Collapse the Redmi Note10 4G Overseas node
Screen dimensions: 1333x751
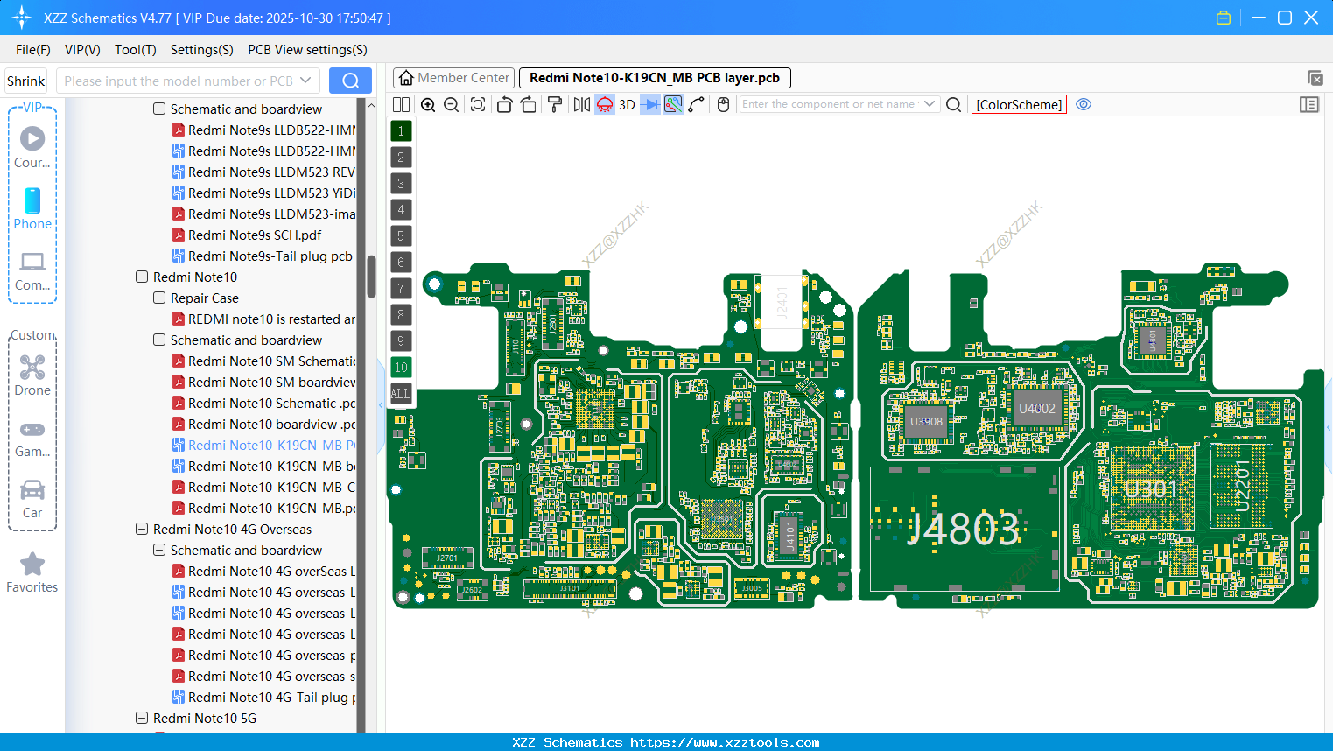pyautogui.click(x=141, y=529)
